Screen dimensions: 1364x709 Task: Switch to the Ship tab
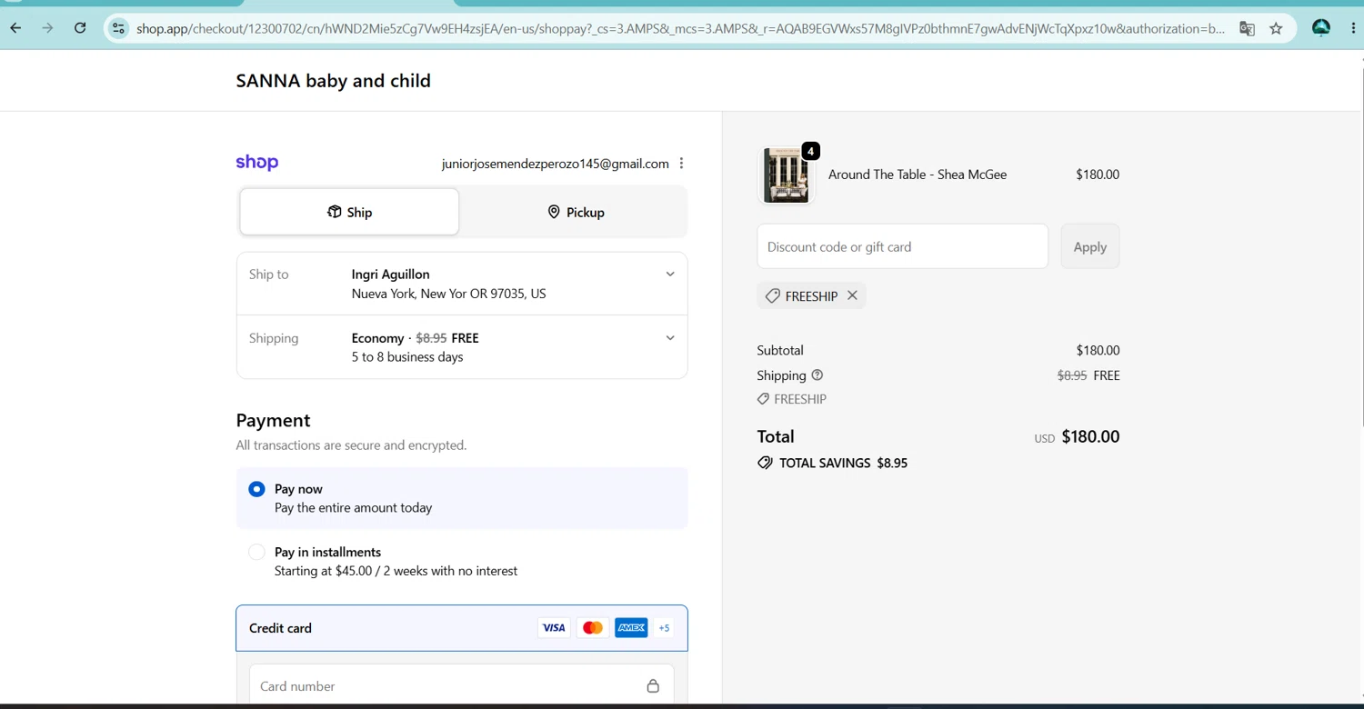[349, 212]
